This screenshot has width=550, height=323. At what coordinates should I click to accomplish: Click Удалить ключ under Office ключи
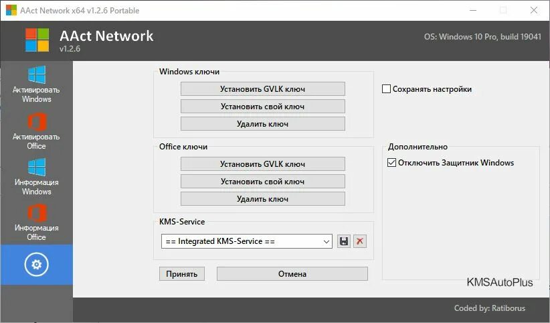(x=263, y=199)
